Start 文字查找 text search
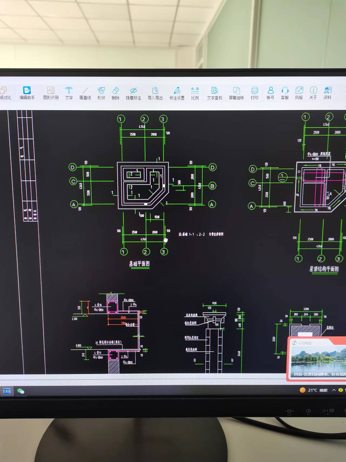The height and width of the screenshot is (462, 346). tap(215, 93)
